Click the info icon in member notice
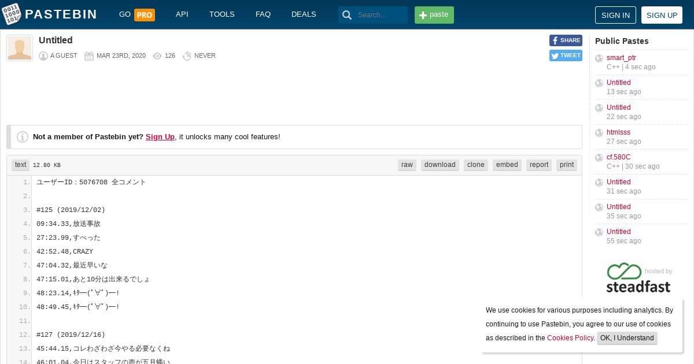This screenshot has height=364, width=694. (23, 137)
